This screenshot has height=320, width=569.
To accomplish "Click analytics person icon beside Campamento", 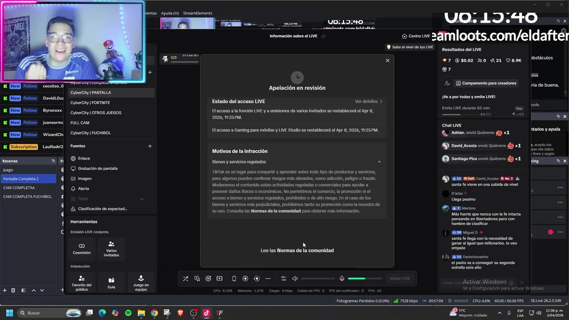I will pos(447,83).
